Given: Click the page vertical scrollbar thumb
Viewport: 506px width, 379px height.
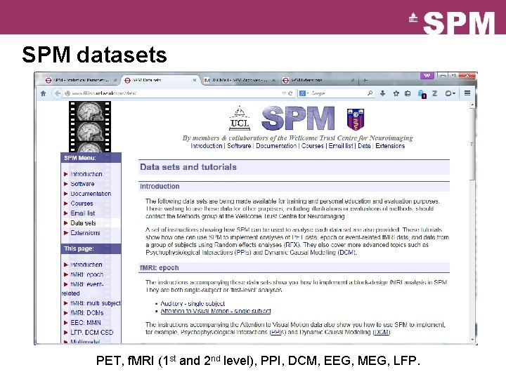Looking at the screenshot, I should pyautogui.click(x=472, y=145).
